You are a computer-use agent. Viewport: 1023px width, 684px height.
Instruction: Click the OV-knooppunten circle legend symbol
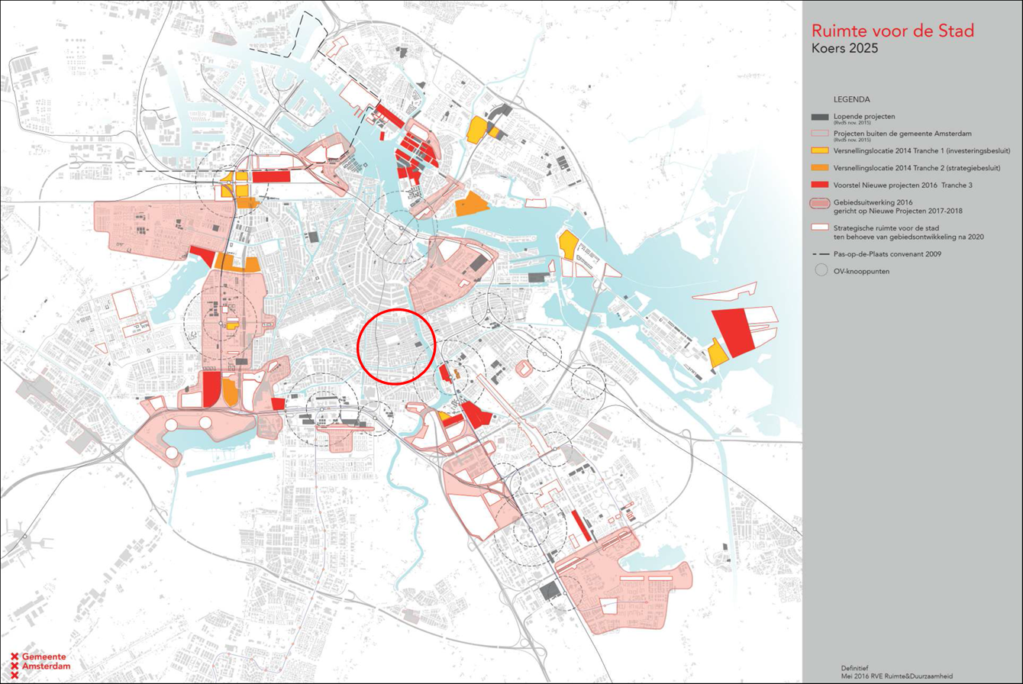click(x=821, y=269)
